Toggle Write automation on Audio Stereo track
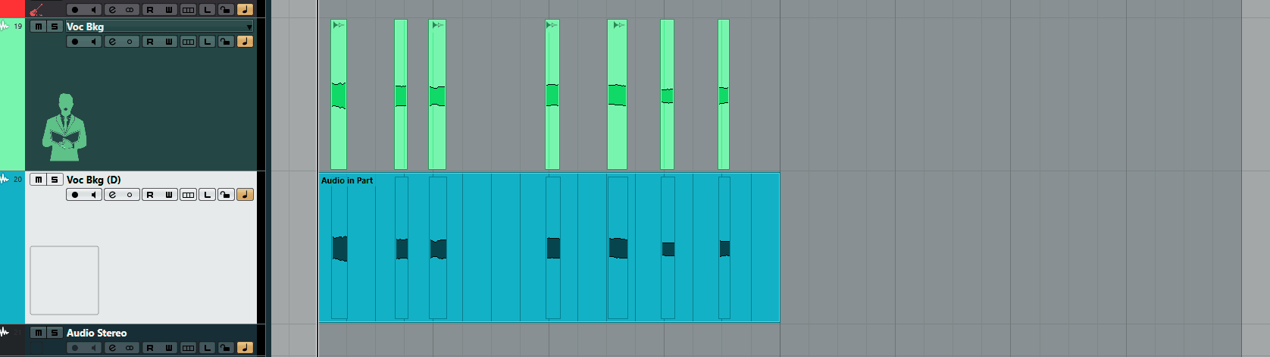 pyautogui.click(x=168, y=348)
